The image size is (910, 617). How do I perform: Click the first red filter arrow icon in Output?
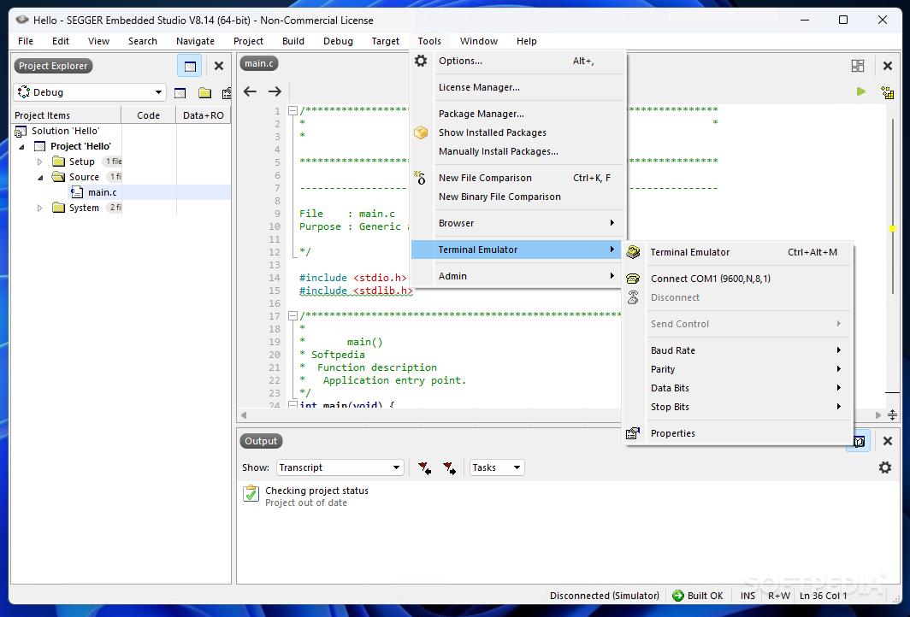coord(424,467)
